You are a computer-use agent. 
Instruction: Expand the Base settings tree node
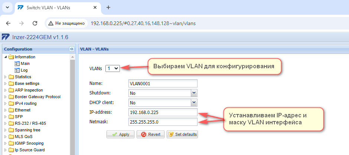(5, 84)
